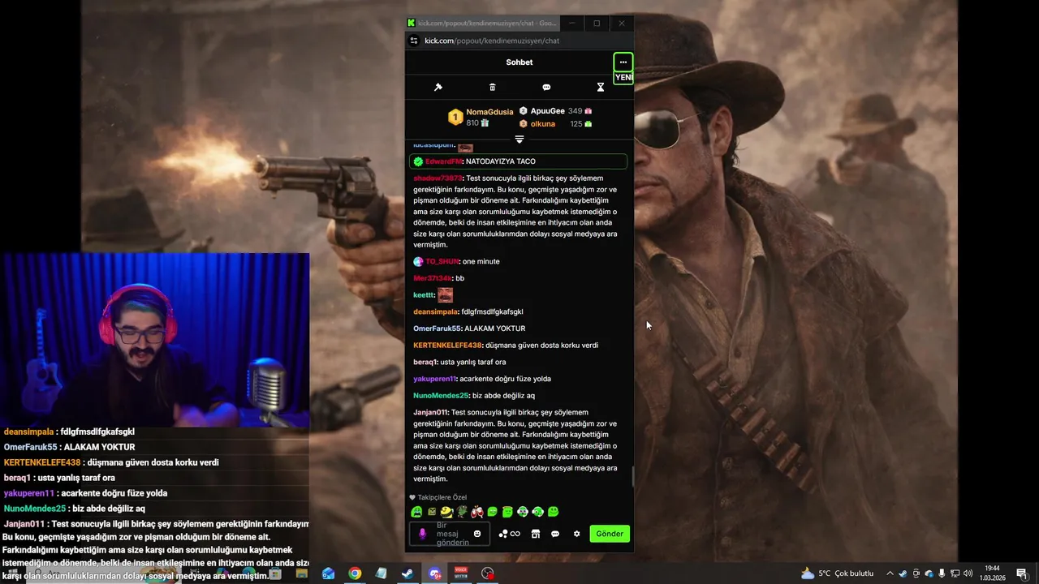Click username KERTENKELEFE438 in popout chat

(447, 346)
